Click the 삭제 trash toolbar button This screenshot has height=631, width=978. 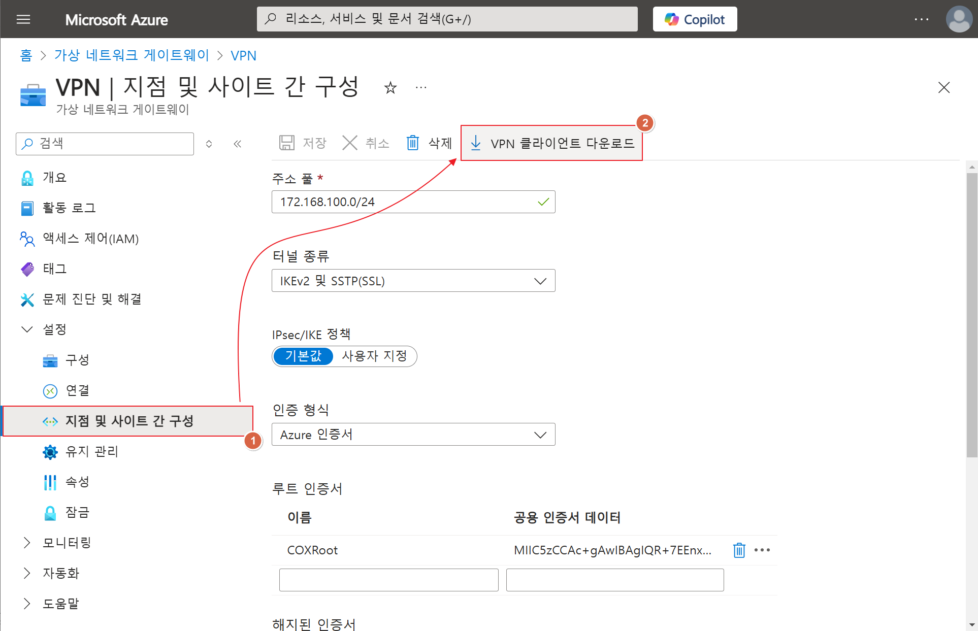[429, 143]
